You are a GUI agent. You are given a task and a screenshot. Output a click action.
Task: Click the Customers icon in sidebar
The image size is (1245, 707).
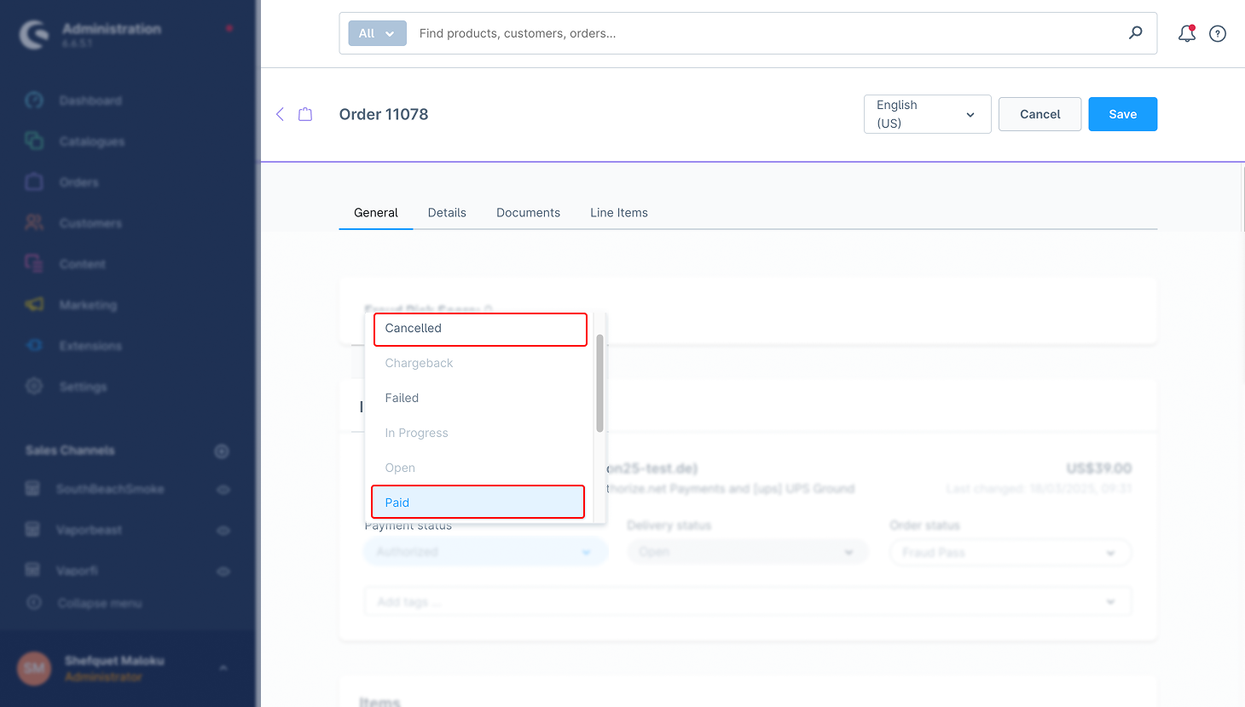tap(34, 223)
